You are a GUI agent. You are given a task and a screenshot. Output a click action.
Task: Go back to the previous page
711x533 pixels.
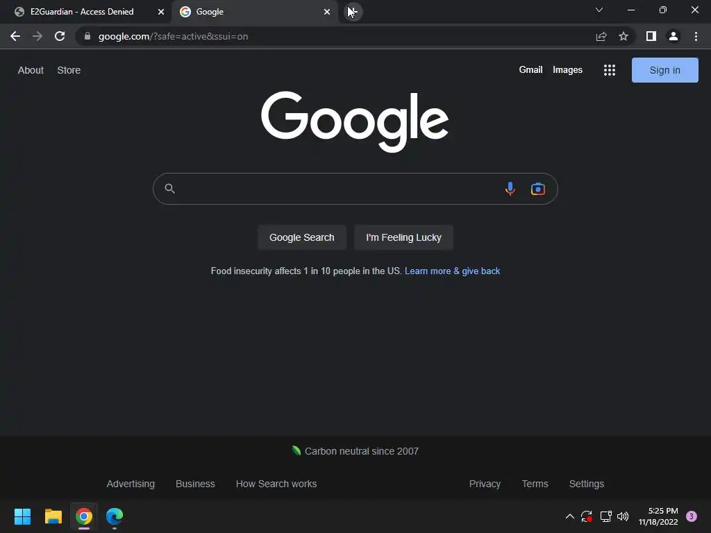coord(15,36)
